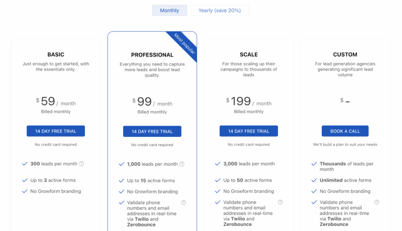
Task: Click the CUSTOM plan heading
Action: 345,55
